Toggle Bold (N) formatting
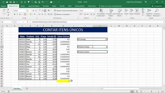 point(15,14)
